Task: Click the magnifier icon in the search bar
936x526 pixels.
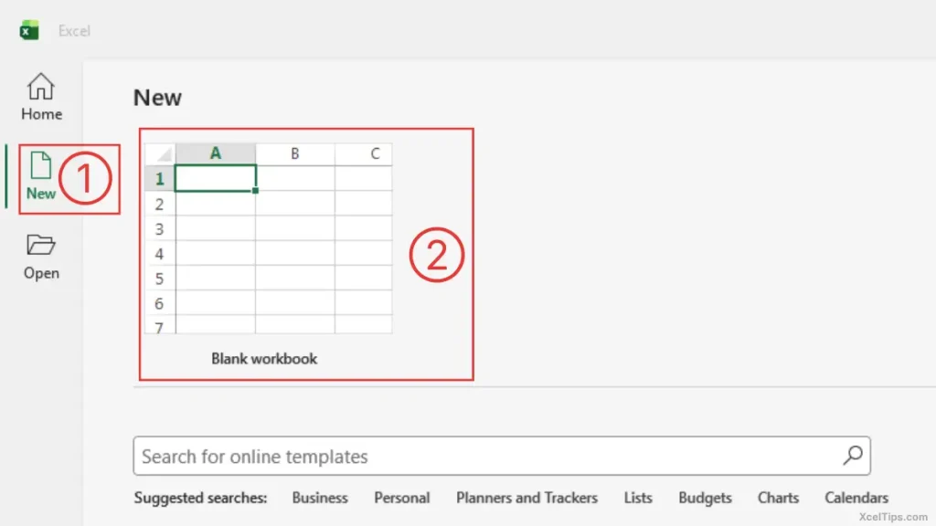Action: (852, 456)
